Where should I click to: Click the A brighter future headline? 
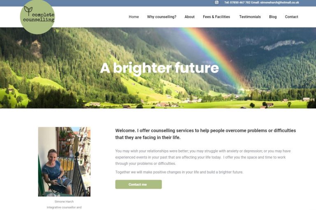(x=159, y=68)
